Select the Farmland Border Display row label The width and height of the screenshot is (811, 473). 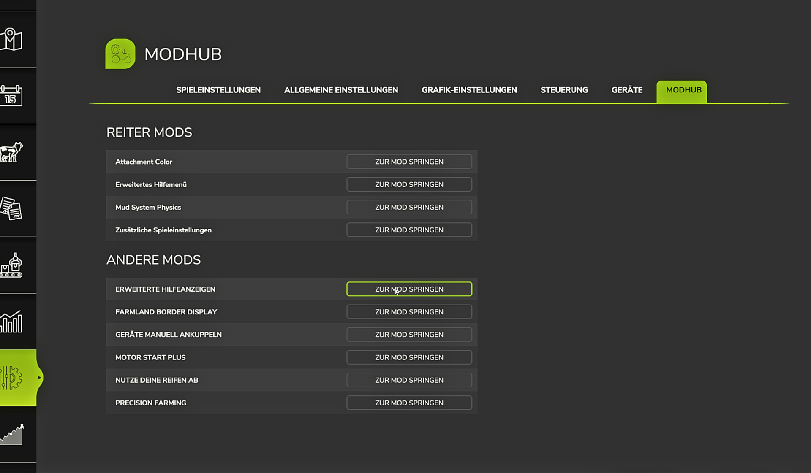pos(166,312)
